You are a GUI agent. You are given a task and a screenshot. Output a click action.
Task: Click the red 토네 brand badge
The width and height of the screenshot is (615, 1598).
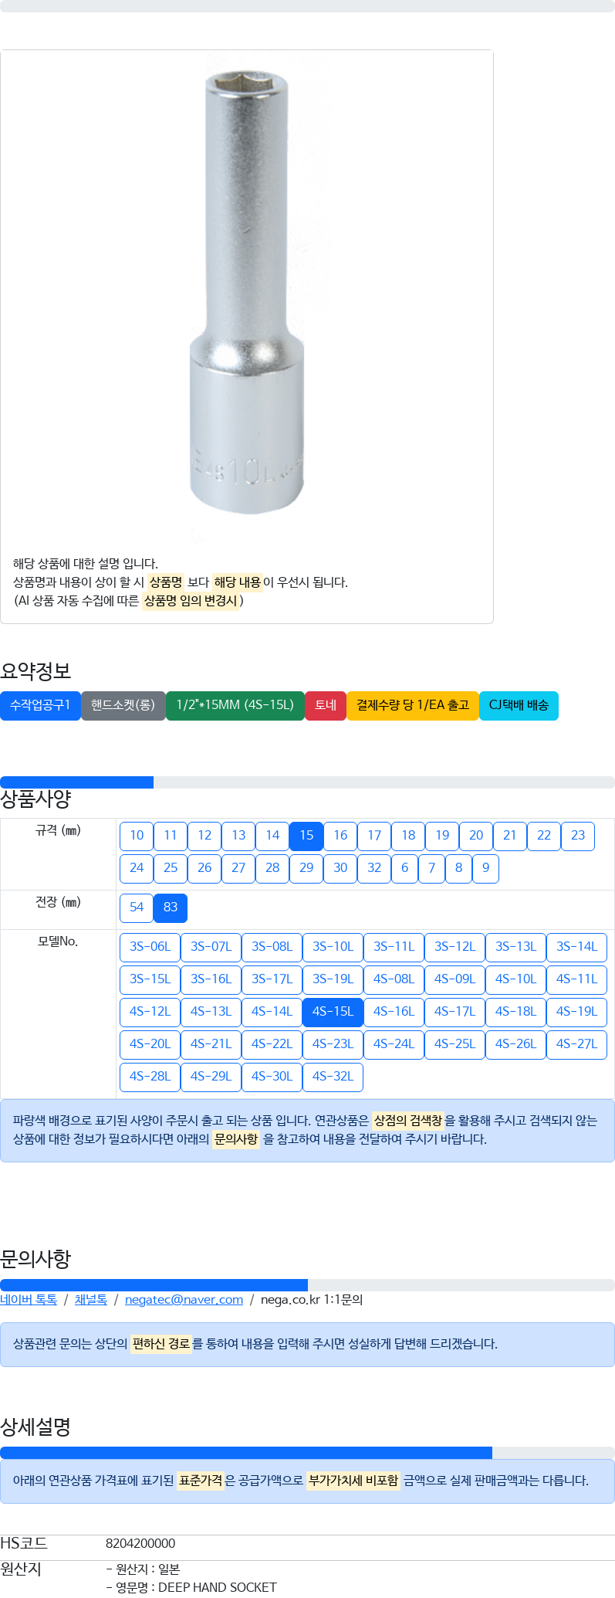tap(326, 705)
